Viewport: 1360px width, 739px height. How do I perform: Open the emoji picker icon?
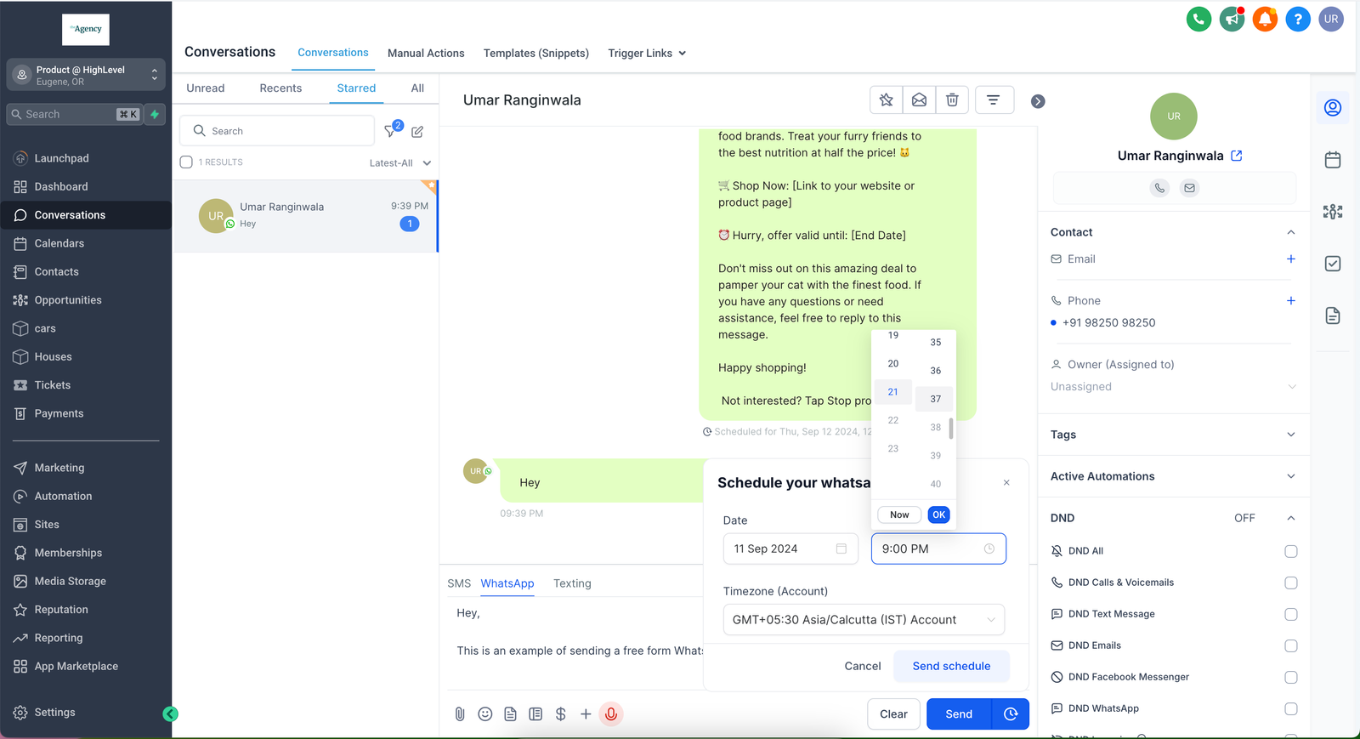(485, 714)
